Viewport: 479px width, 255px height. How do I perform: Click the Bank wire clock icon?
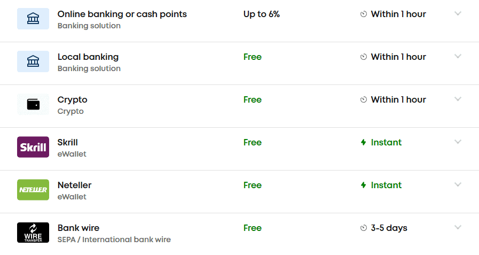(364, 228)
